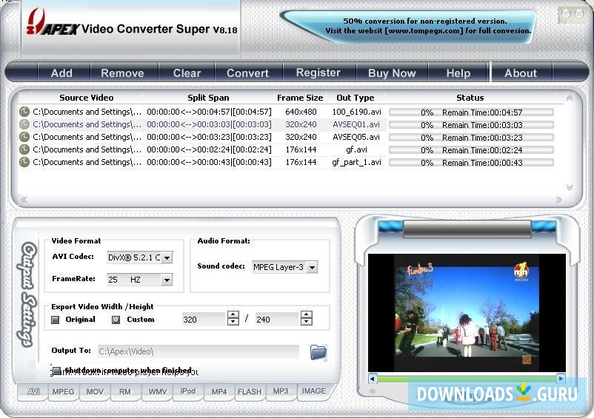
Task: Open the FrameRate dropdown
Action: pos(167,280)
